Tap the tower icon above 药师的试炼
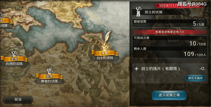Screen dimensions: 211x107 pyautogui.click(x=14, y=53)
